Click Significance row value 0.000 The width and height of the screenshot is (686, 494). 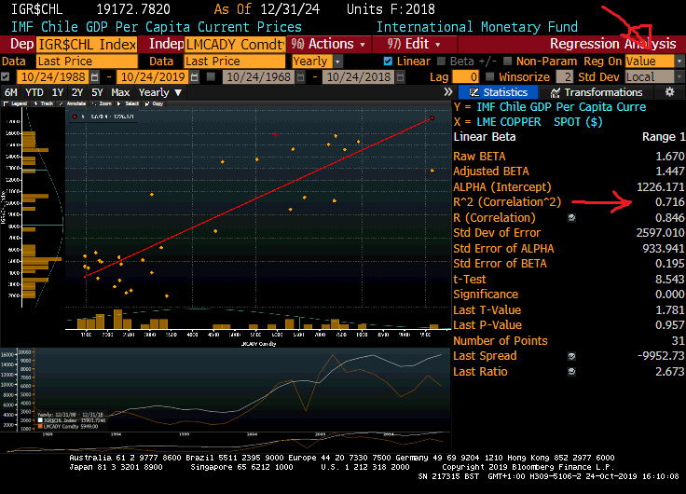[669, 294]
